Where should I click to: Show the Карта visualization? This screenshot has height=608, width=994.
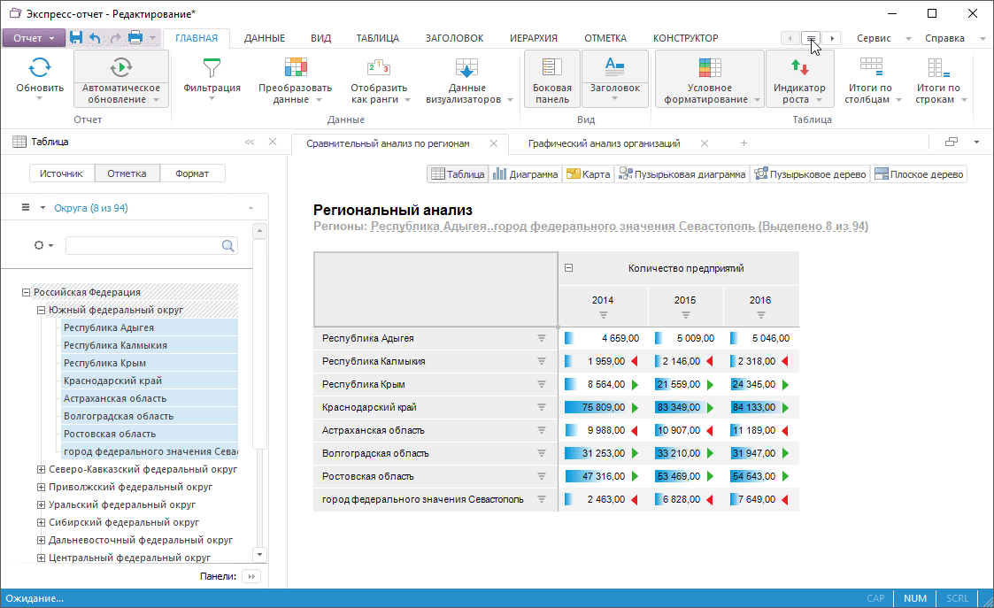pyautogui.click(x=588, y=174)
